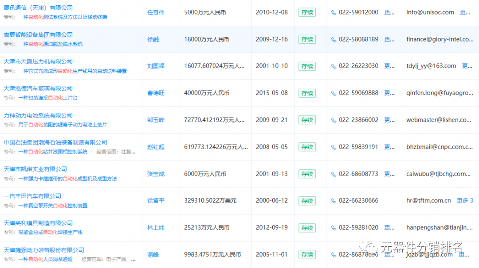Select email hr@tftm.com.cn
Image resolution: width=479 pixels, height=268 pixels.
[x=428, y=201]
